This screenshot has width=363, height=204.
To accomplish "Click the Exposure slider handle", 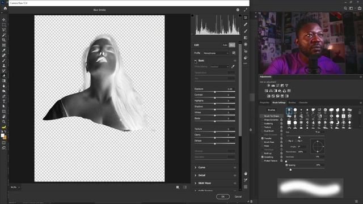I will (x=215, y=92).
